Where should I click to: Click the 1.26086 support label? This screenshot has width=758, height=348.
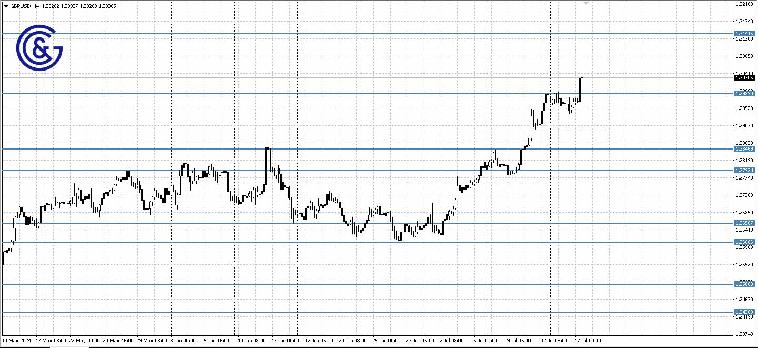point(744,241)
